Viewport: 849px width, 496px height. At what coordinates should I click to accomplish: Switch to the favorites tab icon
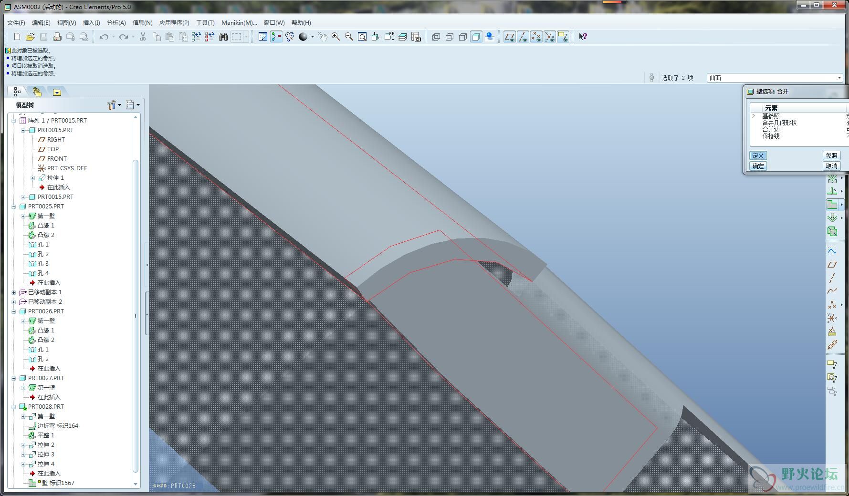point(57,92)
